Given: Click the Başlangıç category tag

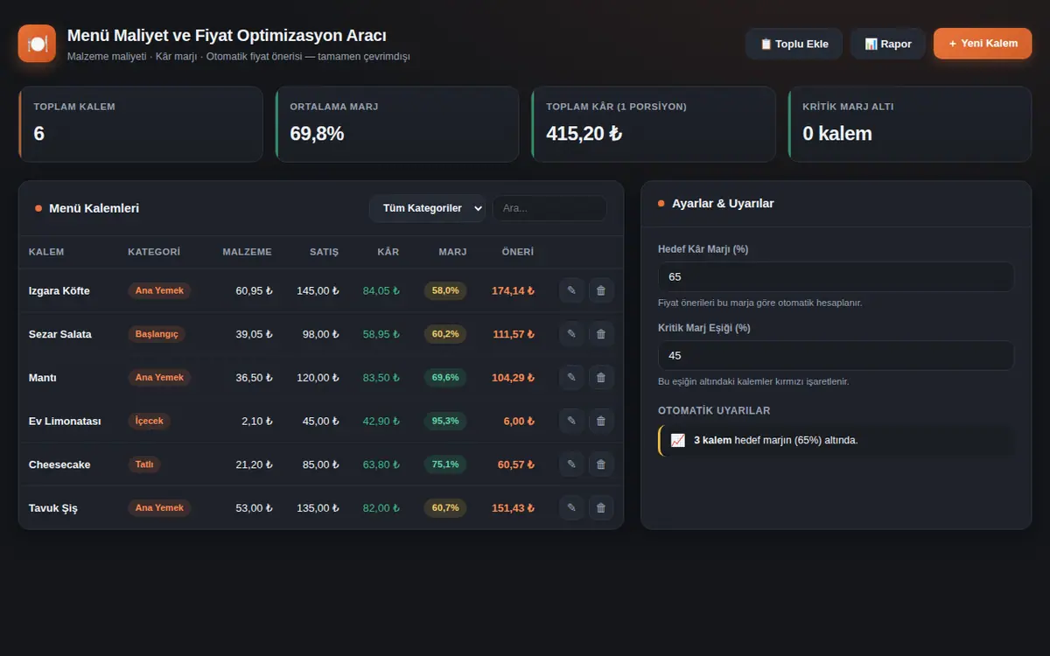Looking at the screenshot, I should point(157,334).
